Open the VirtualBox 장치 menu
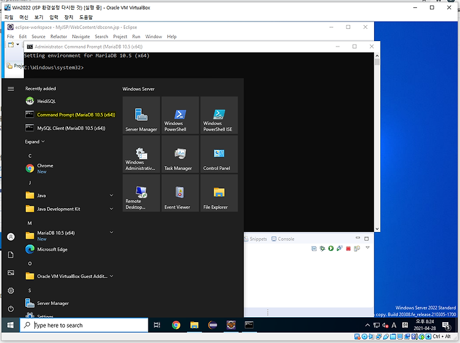The width and height of the screenshot is (460, 343). click(69, 17)
